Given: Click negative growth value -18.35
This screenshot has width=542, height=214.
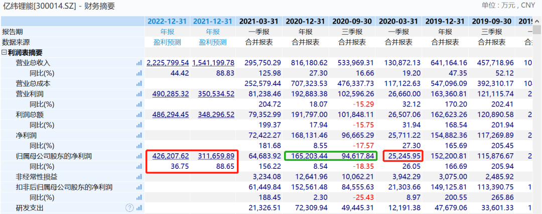Looking at the screenshot, I should click(362, 167).
